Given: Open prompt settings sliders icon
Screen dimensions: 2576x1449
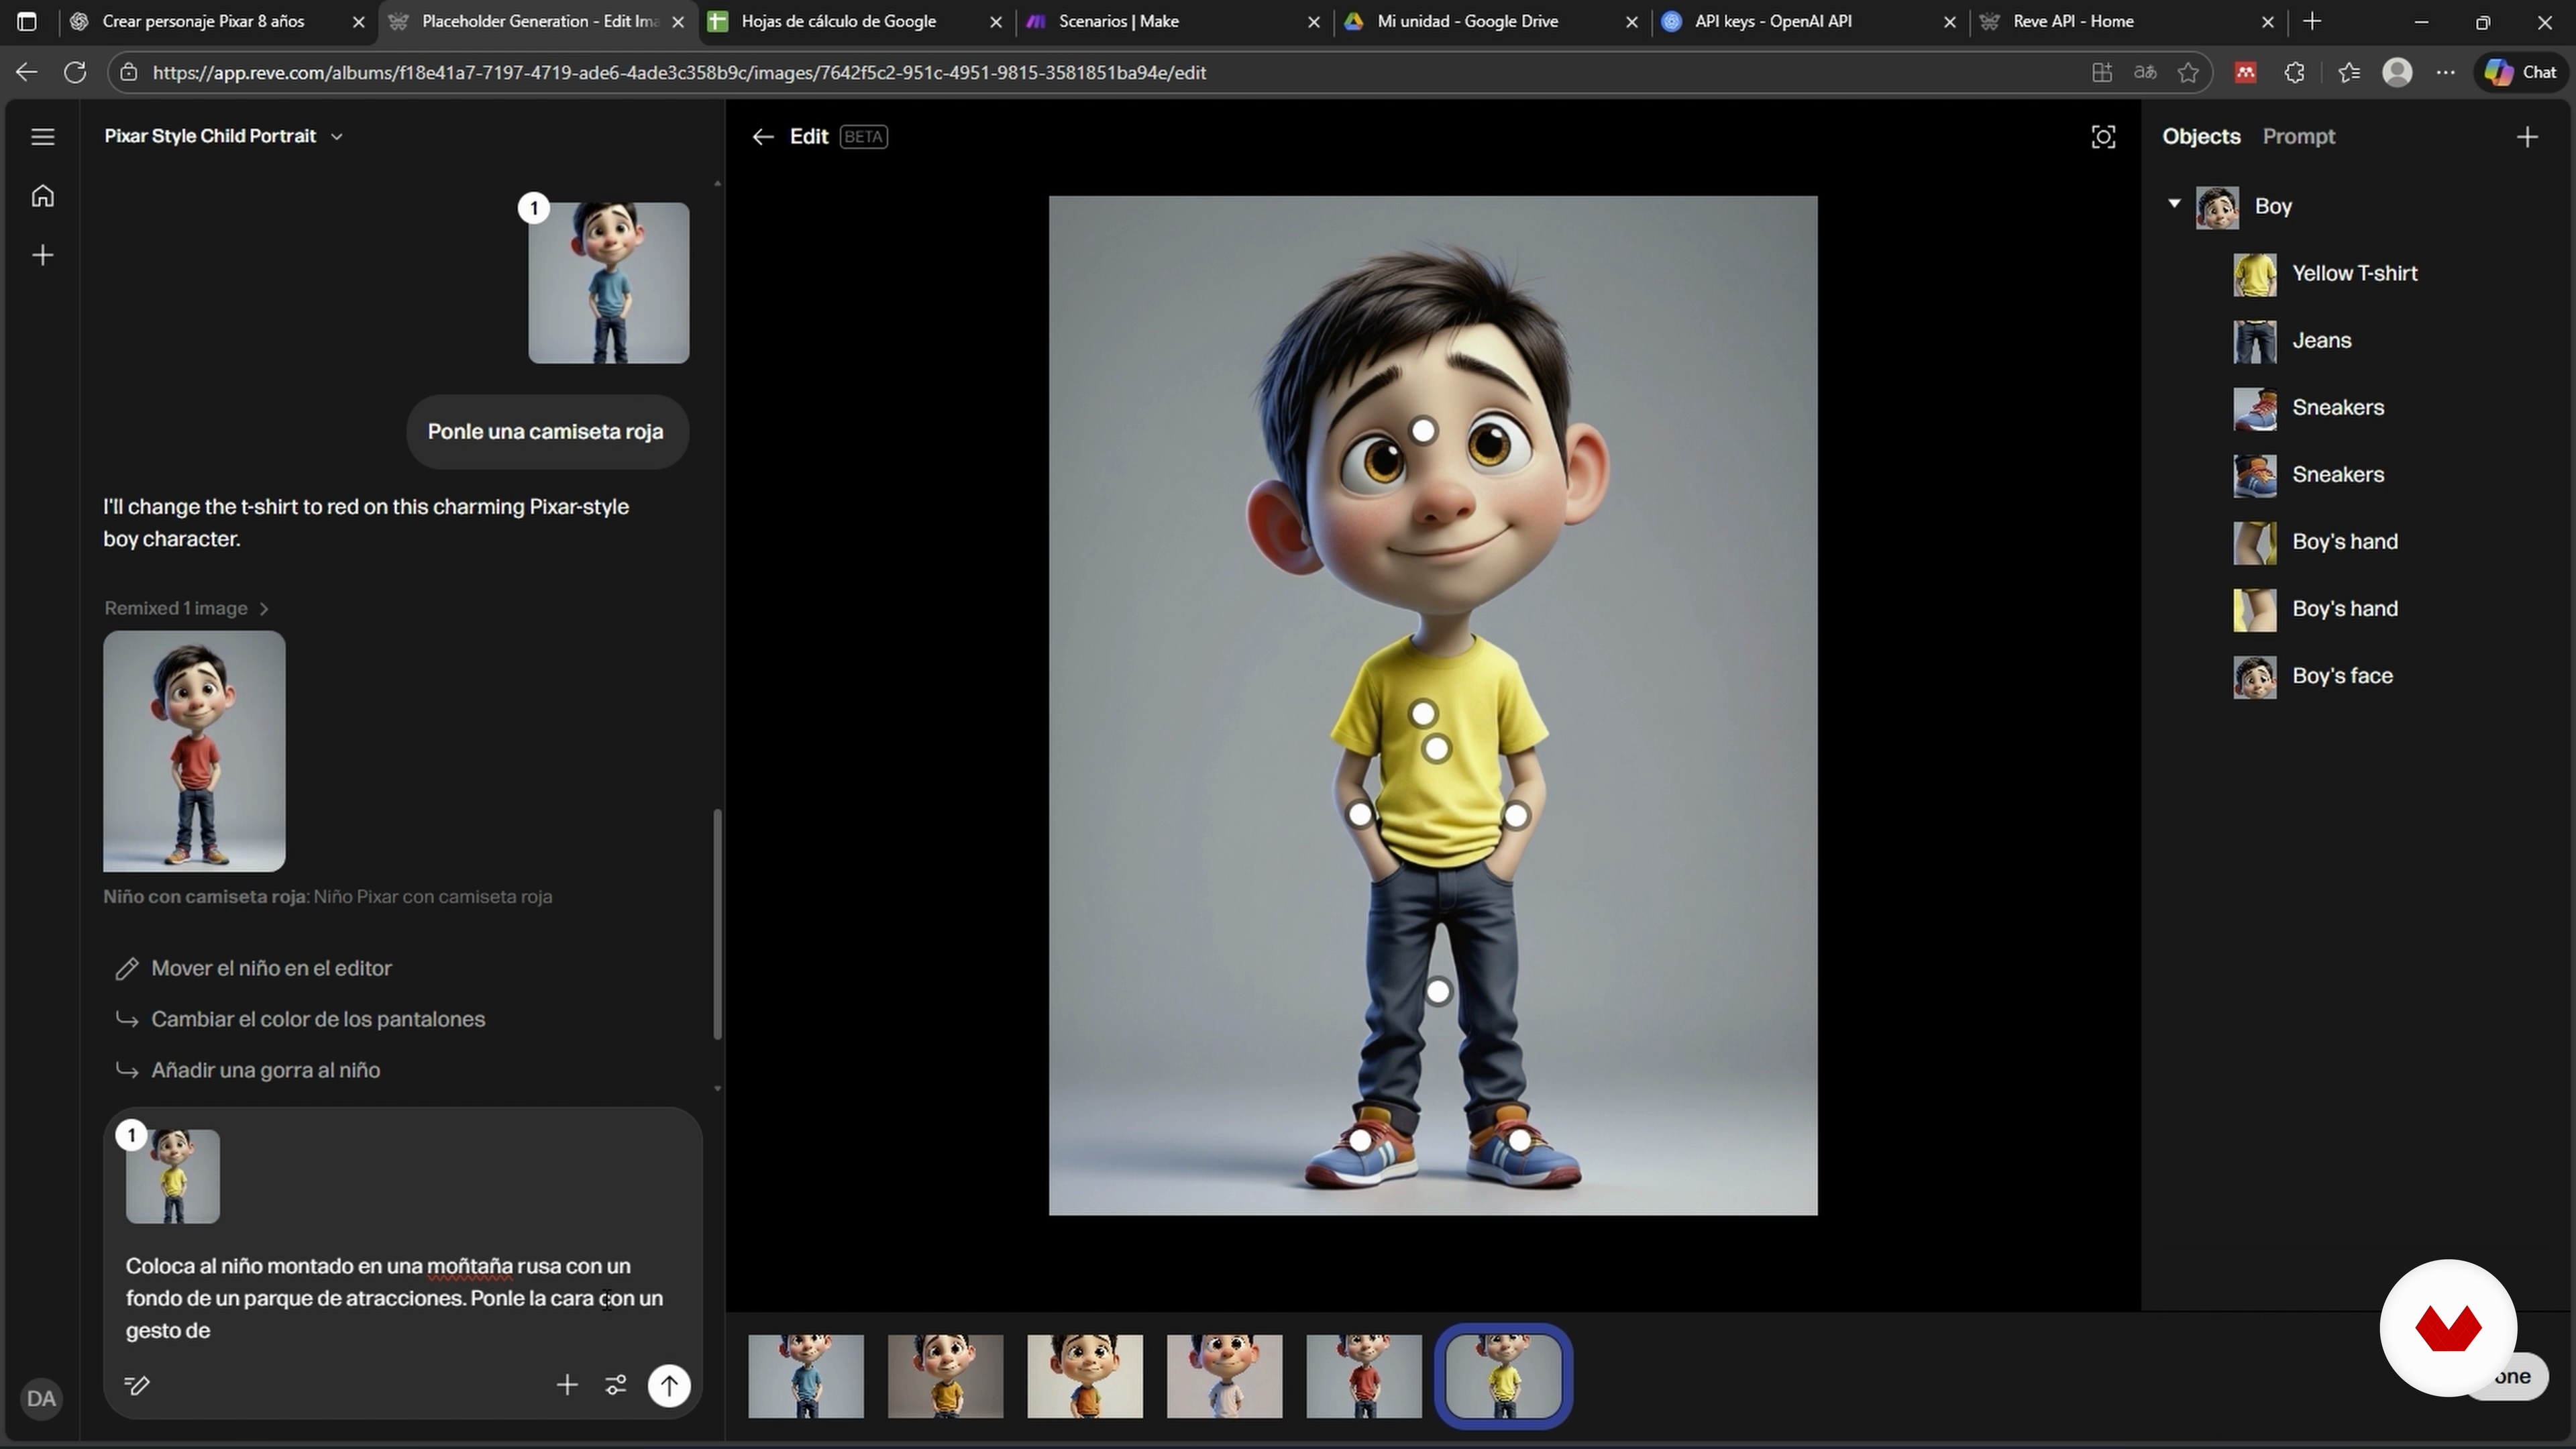Looking at the screenshot, I should [616, 1385].
